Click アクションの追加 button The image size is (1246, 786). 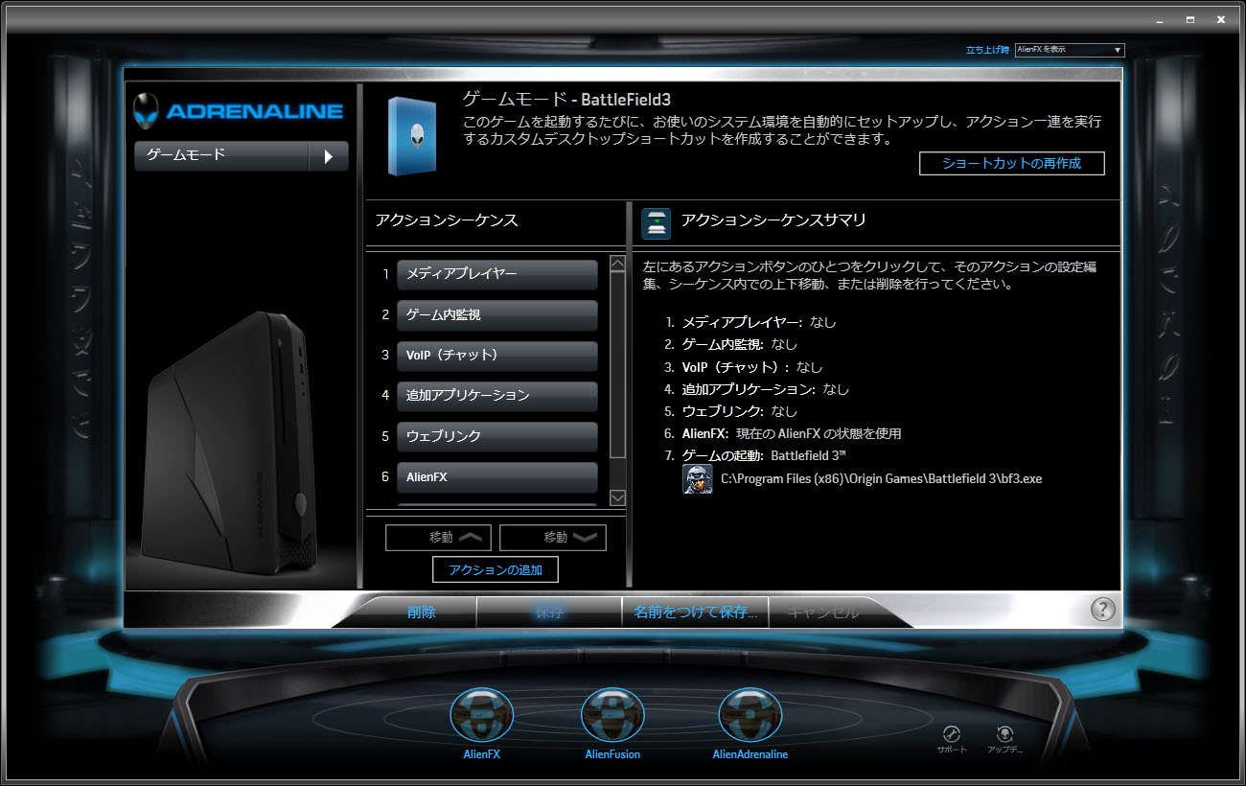pos(496,569)
